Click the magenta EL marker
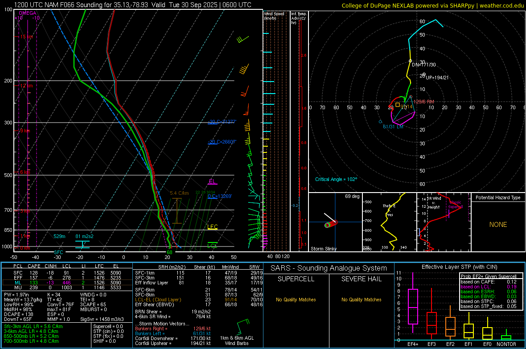 coord(212,181)
